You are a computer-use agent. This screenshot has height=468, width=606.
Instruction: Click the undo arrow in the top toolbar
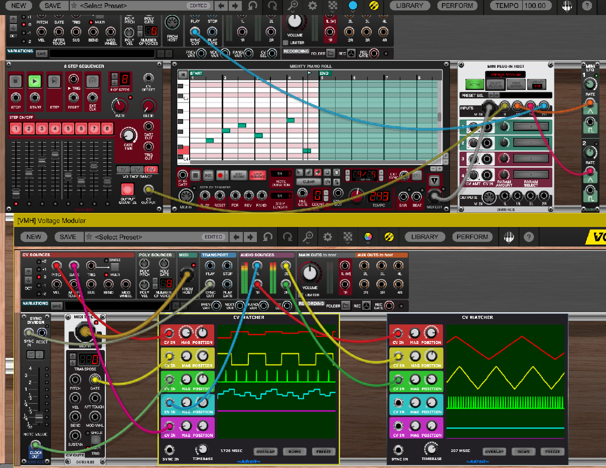coord(253,6)
